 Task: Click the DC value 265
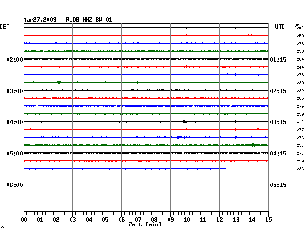point(300,98)
